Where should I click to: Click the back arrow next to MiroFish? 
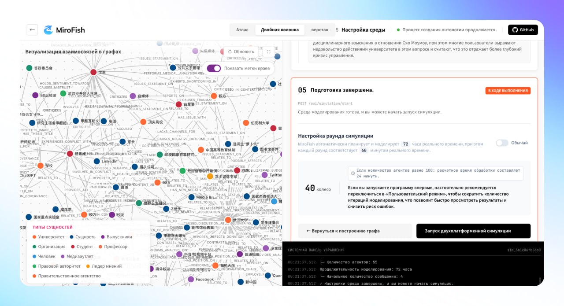(x=32, y=29)
